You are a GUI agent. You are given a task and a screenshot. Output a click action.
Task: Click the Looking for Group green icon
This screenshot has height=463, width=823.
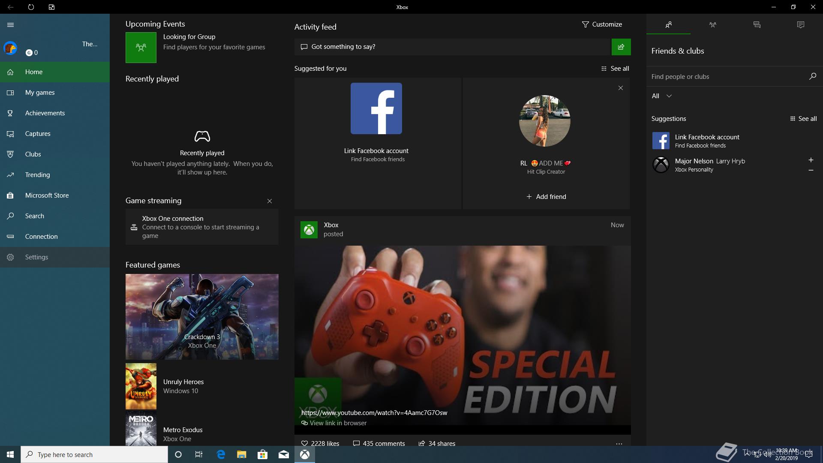click(x=141, y=48)
